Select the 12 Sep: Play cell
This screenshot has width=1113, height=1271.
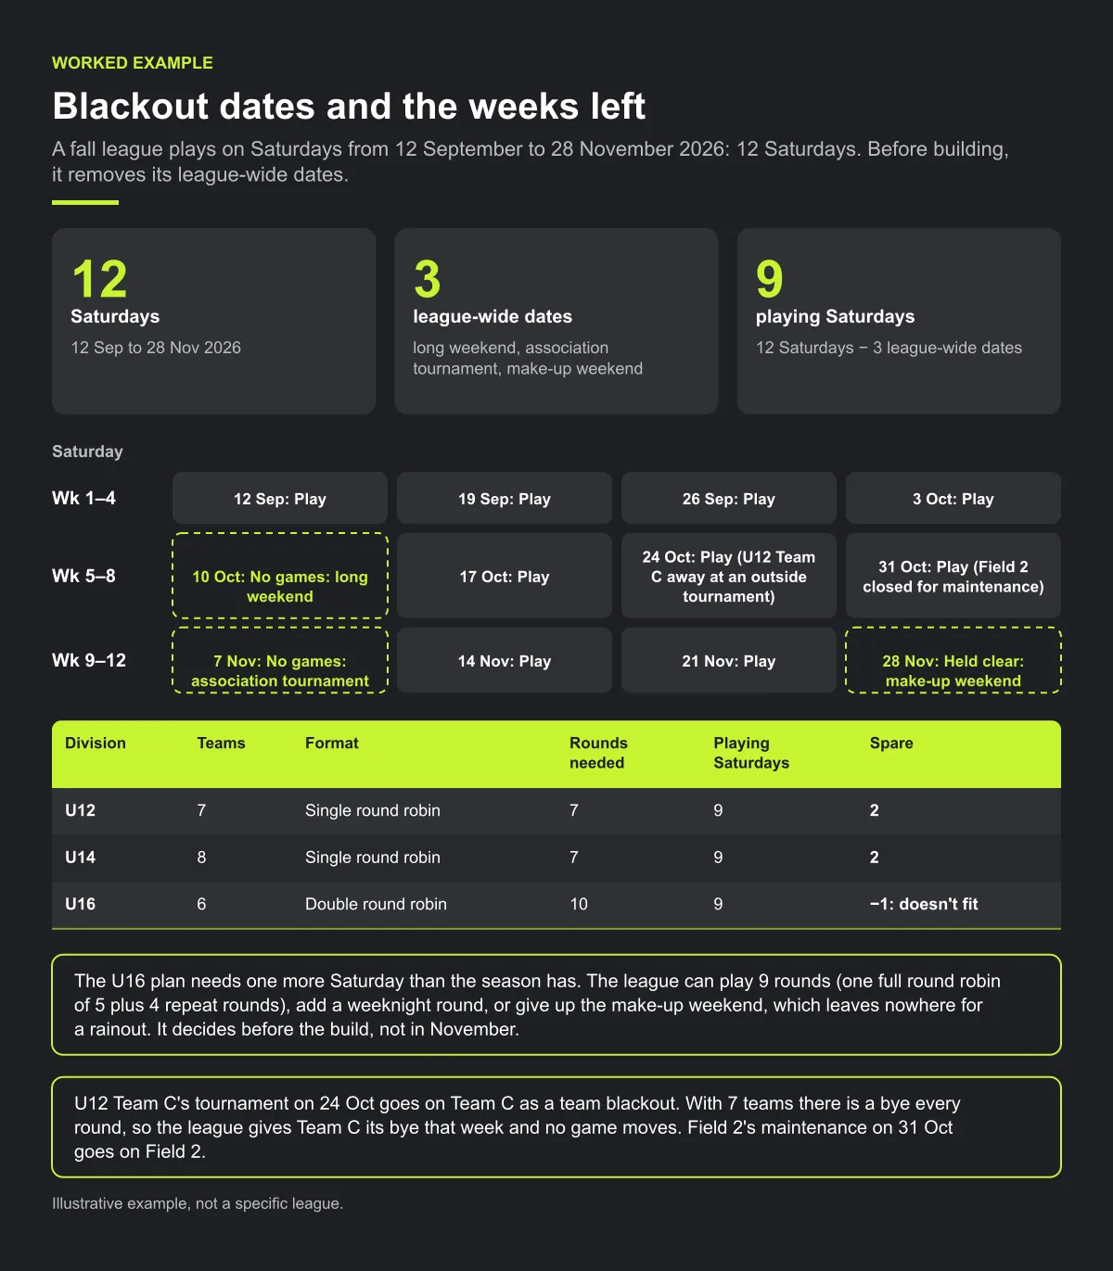click(280, 499)
